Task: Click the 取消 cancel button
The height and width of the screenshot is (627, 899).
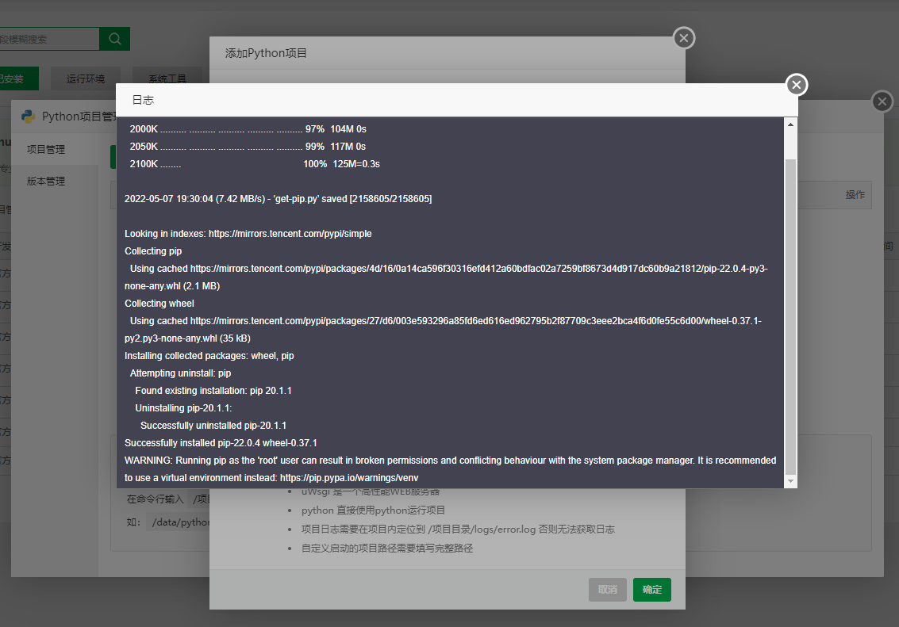Action: 607,589
